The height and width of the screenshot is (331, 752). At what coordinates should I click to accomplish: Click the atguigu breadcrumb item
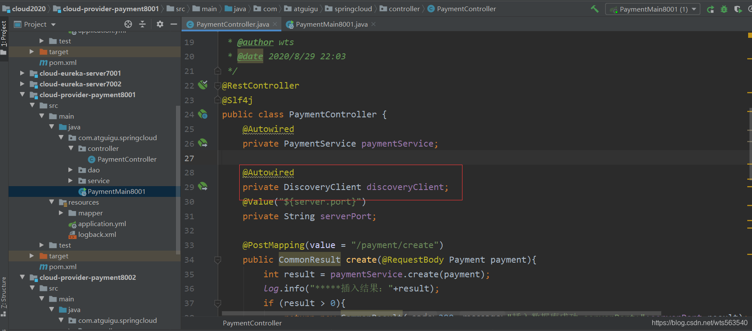tap(301, 9)
